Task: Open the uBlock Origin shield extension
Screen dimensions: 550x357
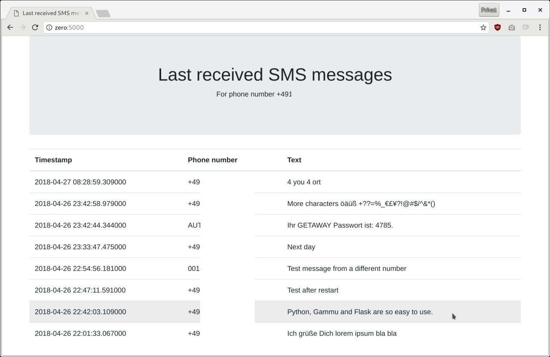Action: click(x=498, y=27)
